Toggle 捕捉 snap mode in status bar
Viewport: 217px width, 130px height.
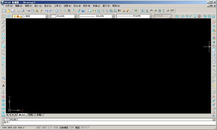pyautogui.click(x=39, y=128)
